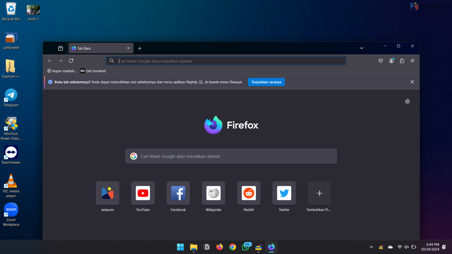Open the Windows Start menu
This screenshot has height=254, width=452.
(180, 247)
